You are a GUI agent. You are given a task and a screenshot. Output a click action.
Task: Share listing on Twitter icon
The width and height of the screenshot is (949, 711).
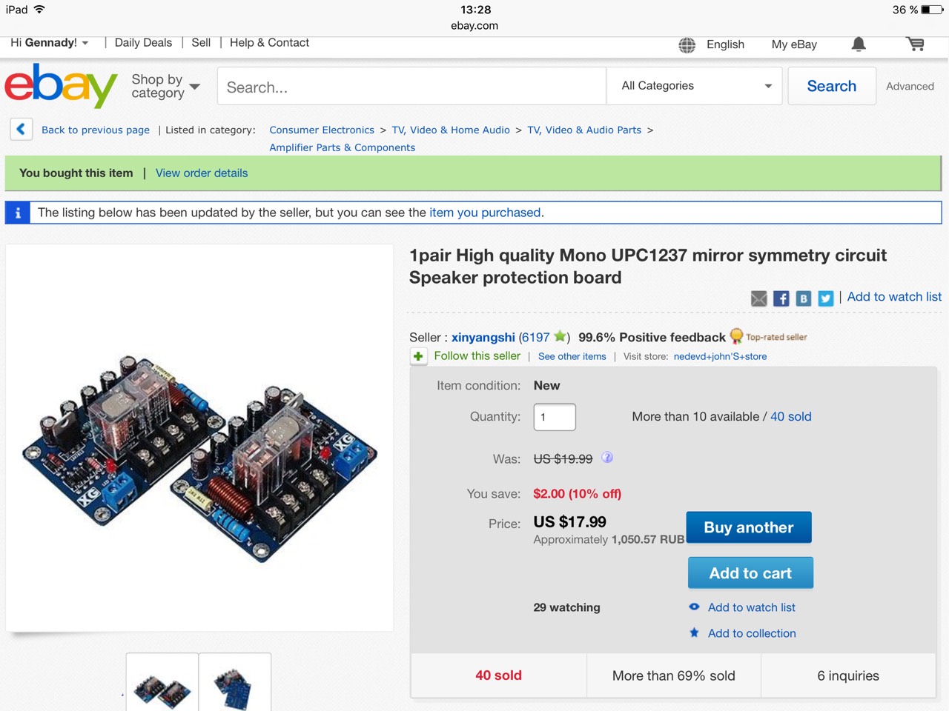(826, 298)
